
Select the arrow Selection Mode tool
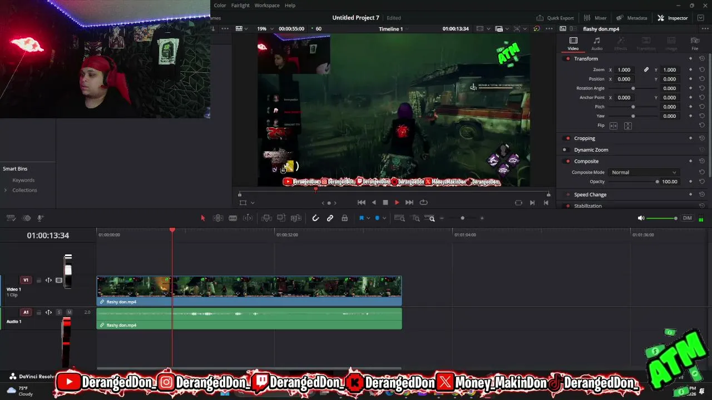[203, 218]
